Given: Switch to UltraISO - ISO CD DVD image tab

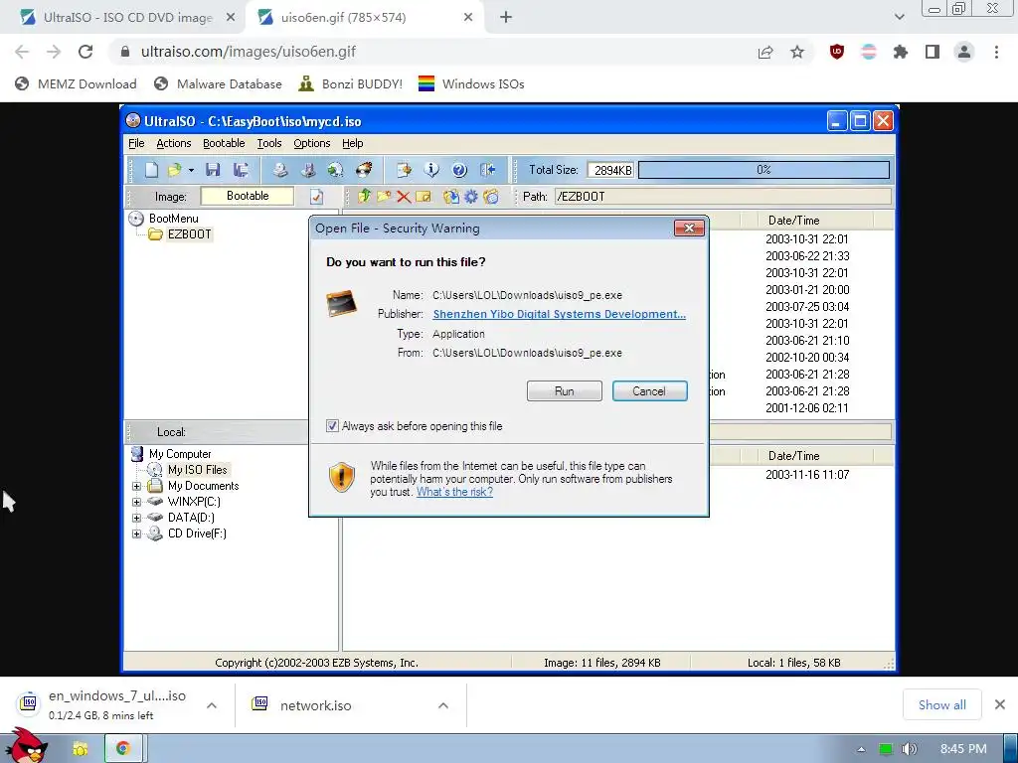Looking at the screenshot, I should click(x=123, y=18).
